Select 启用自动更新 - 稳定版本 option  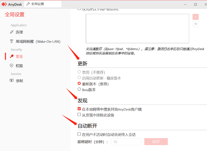(79, 78)
